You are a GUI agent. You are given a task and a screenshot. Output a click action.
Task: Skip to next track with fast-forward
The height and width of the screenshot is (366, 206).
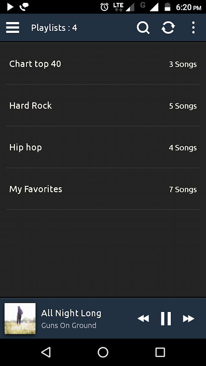click(188, 318)
